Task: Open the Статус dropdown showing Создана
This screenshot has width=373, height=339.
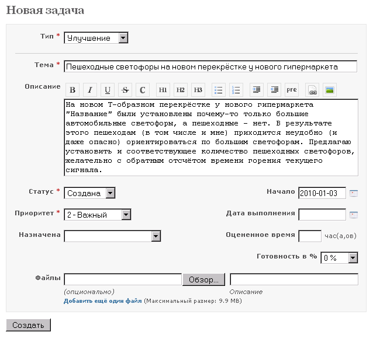Action: tap(89, 193)
